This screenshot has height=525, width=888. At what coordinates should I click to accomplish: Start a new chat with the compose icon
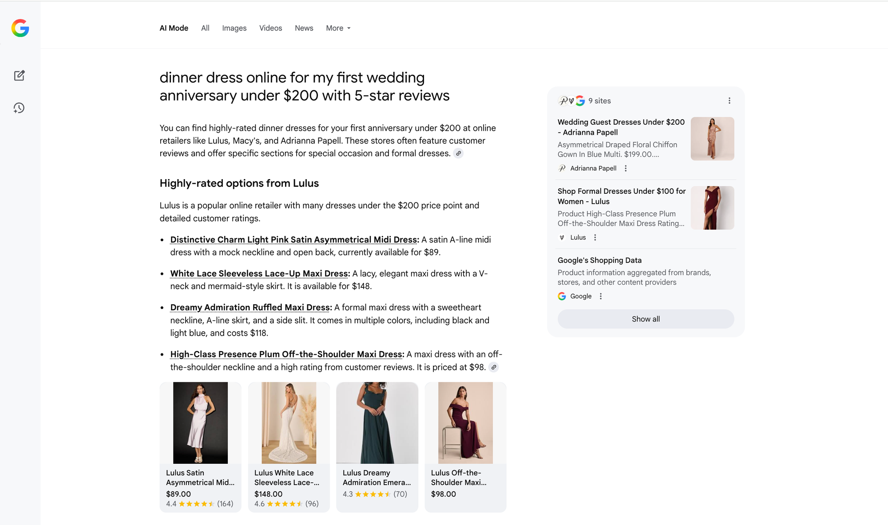tap(20, 75)
